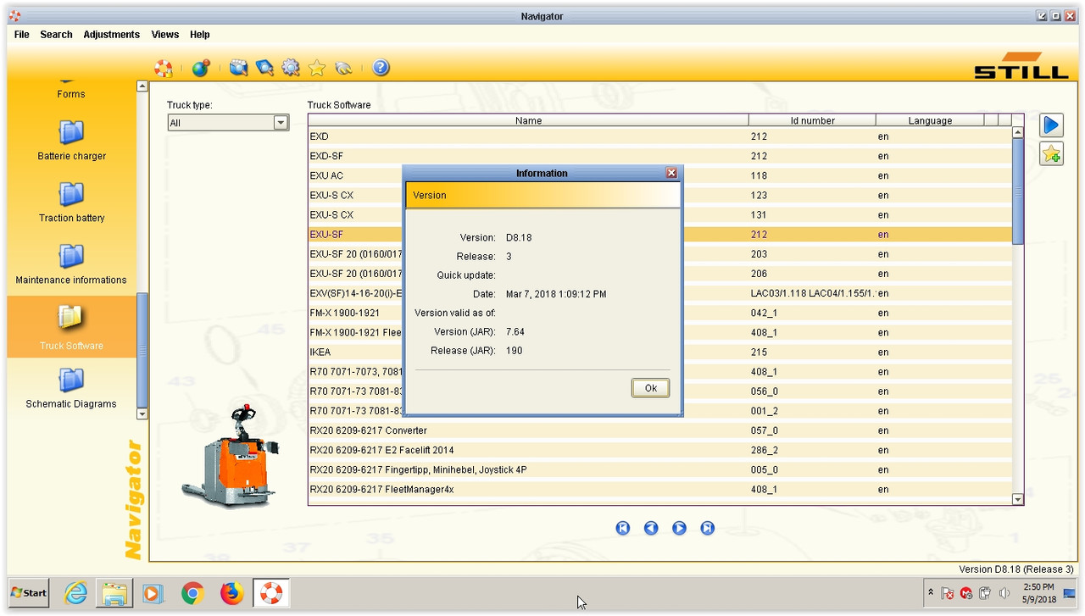Click the folder search toolbar icon
Viewport: 1085px width, 616px height.
pyautogui.click(x=238, y=68)
